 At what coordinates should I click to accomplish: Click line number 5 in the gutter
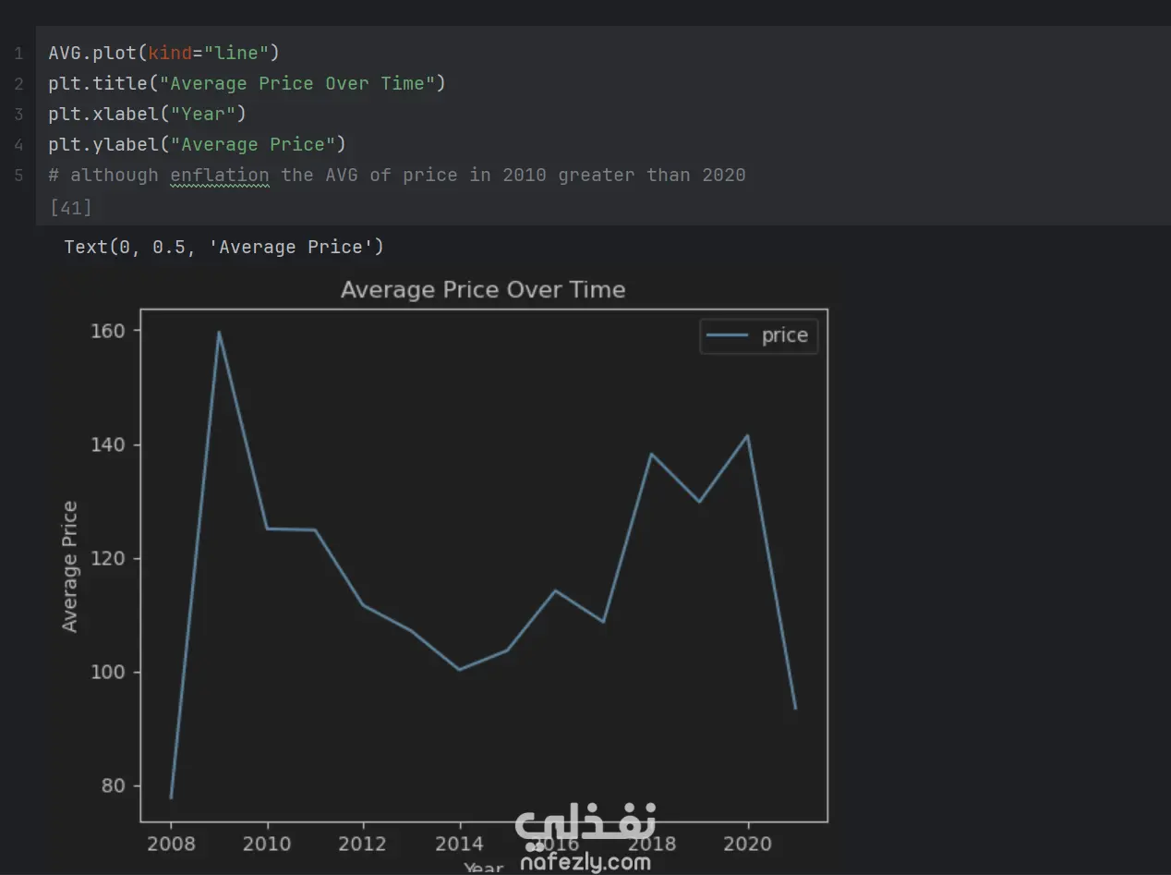pos(18,175)
